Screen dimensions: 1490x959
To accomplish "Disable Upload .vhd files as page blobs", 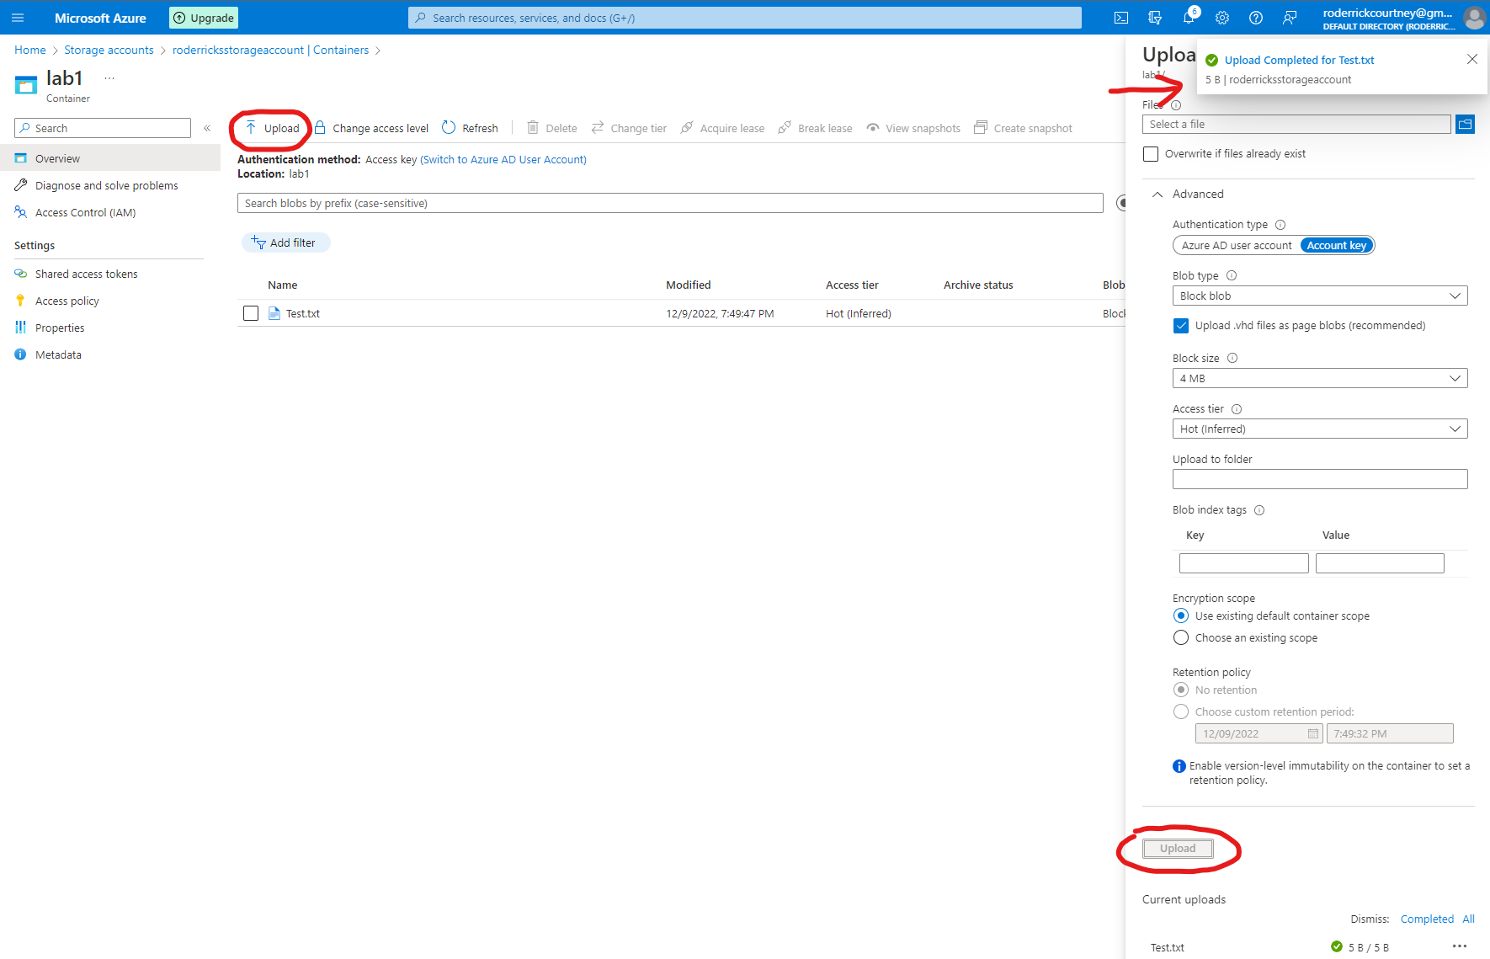I will [x=1181, y=325].
